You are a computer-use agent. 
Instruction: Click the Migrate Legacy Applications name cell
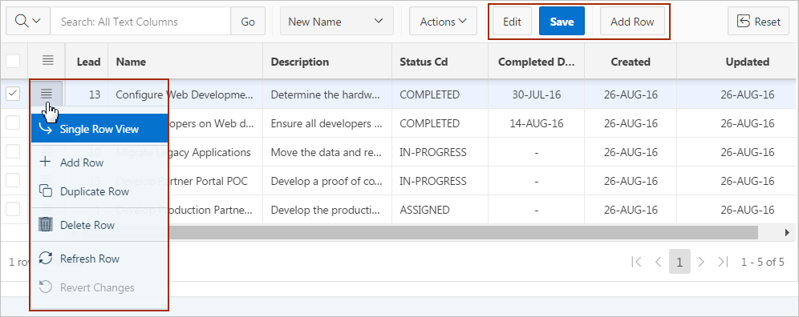point(185,152)
